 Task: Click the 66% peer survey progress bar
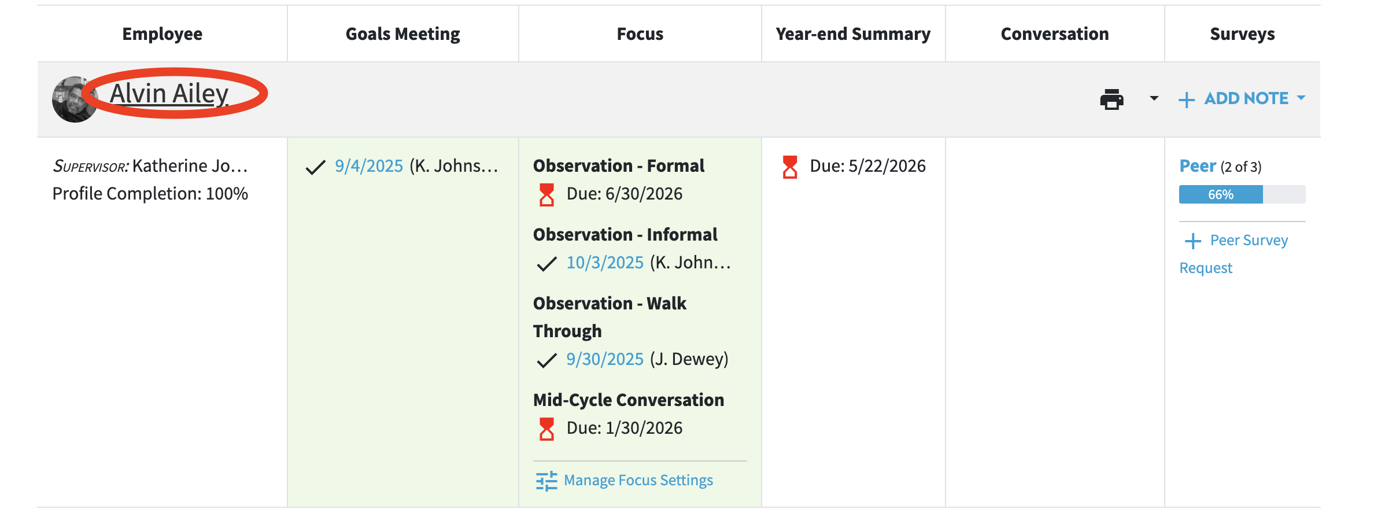[x=1242, y=195]
